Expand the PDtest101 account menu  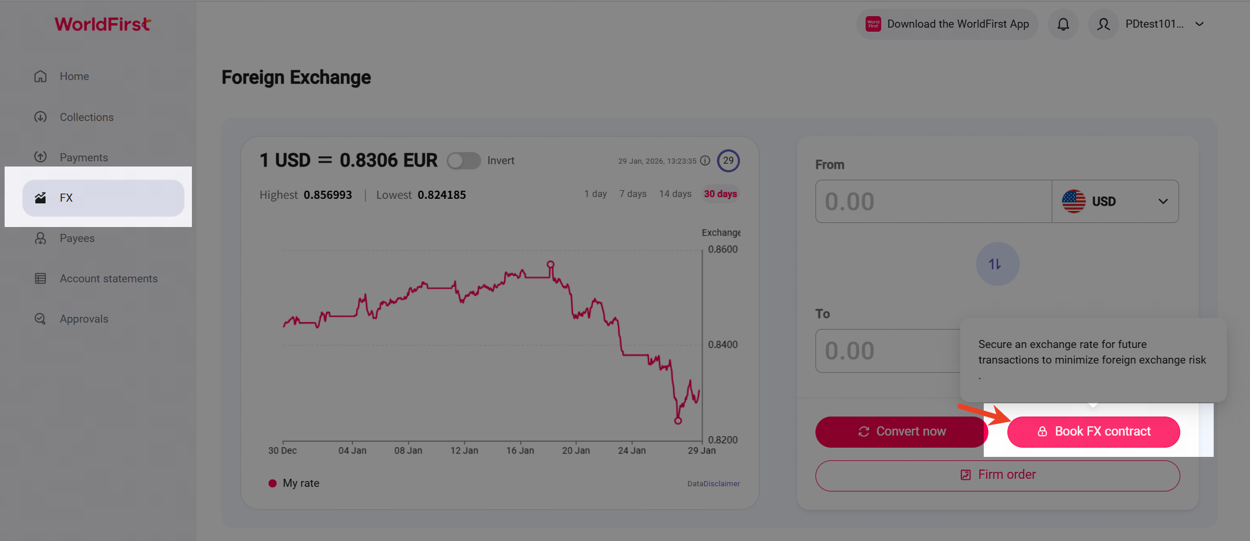[x=1199, y=24]
